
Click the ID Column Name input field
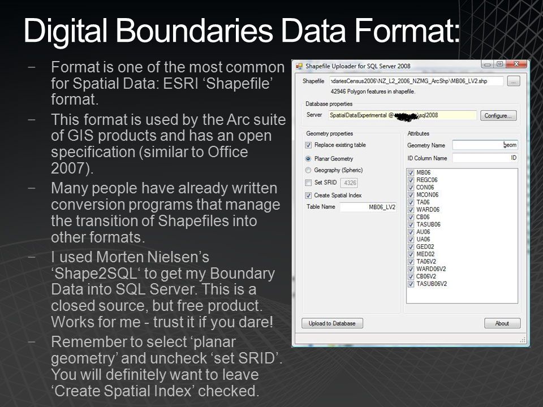pyautogui.click(x=485, y=158)
